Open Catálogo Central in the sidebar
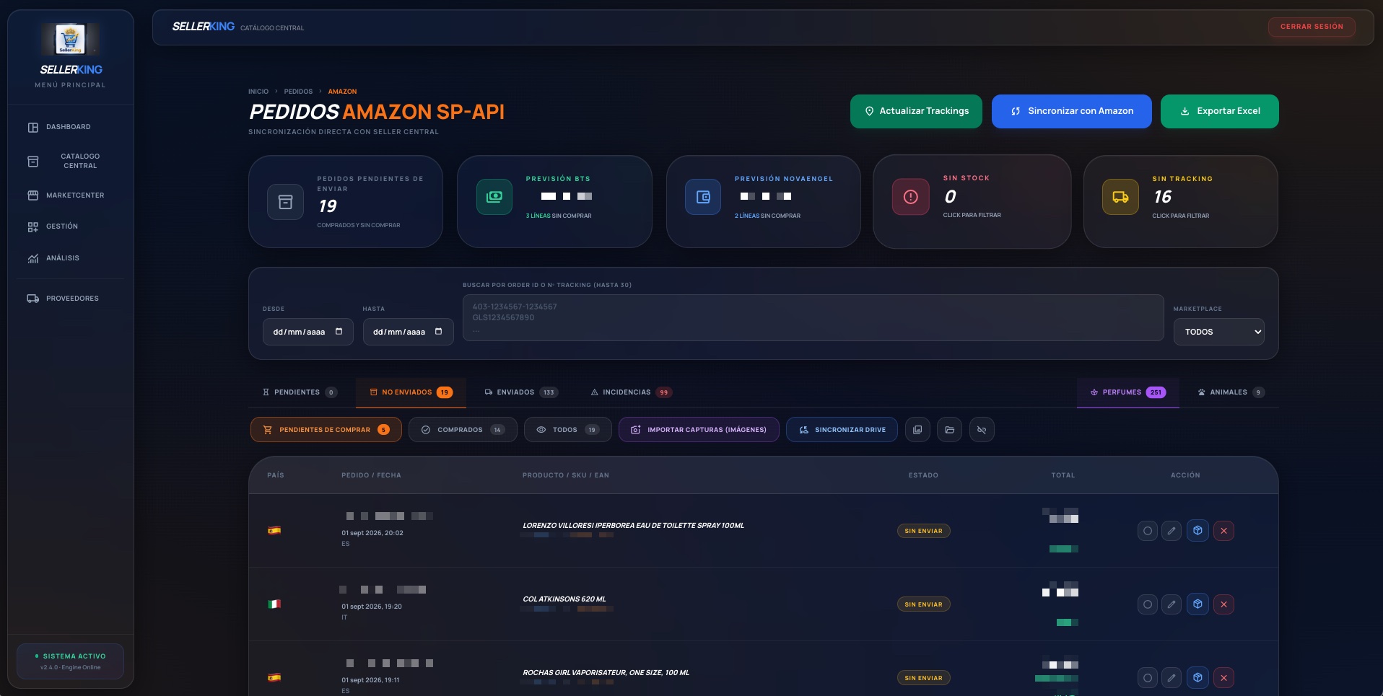 (x=70, y=161)
